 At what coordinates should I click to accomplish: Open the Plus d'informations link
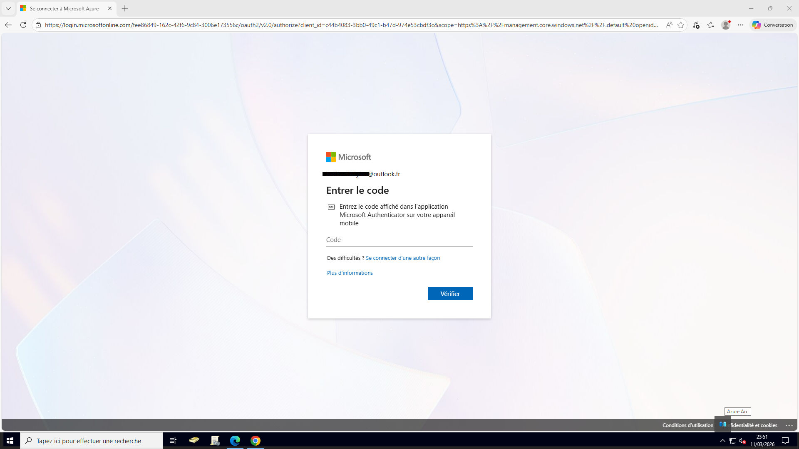pos(350,273)
